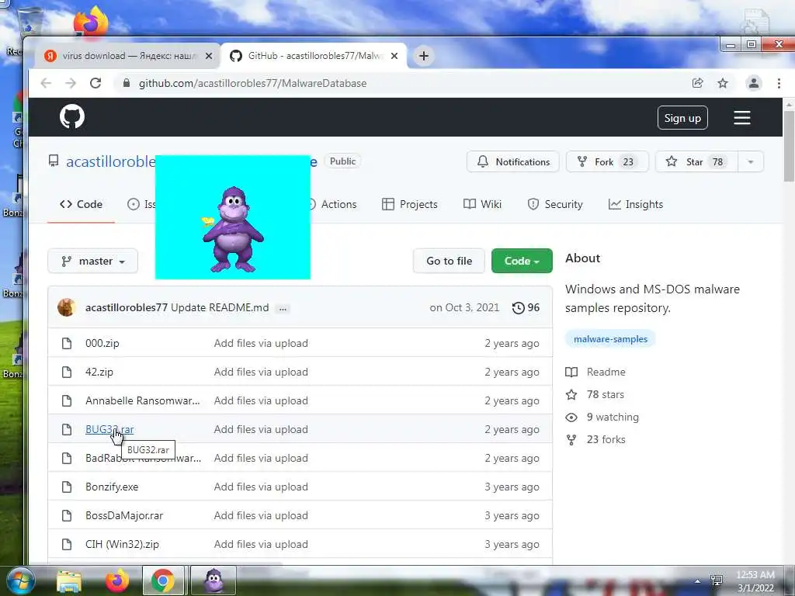Open Windows Start button

(x=21, y=580)
